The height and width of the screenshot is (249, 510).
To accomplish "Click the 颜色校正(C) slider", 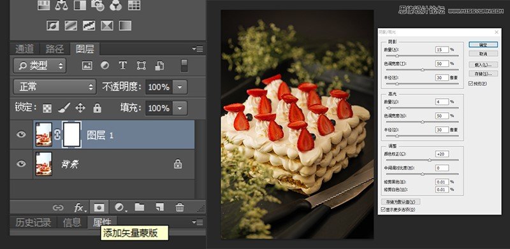I will (x=422, y=160).
